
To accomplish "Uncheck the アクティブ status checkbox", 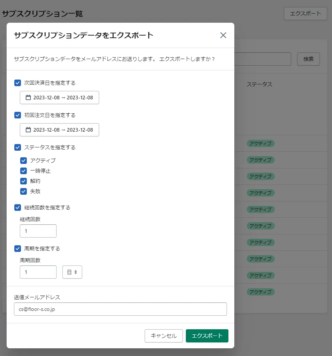I will (x=24, y=161).
